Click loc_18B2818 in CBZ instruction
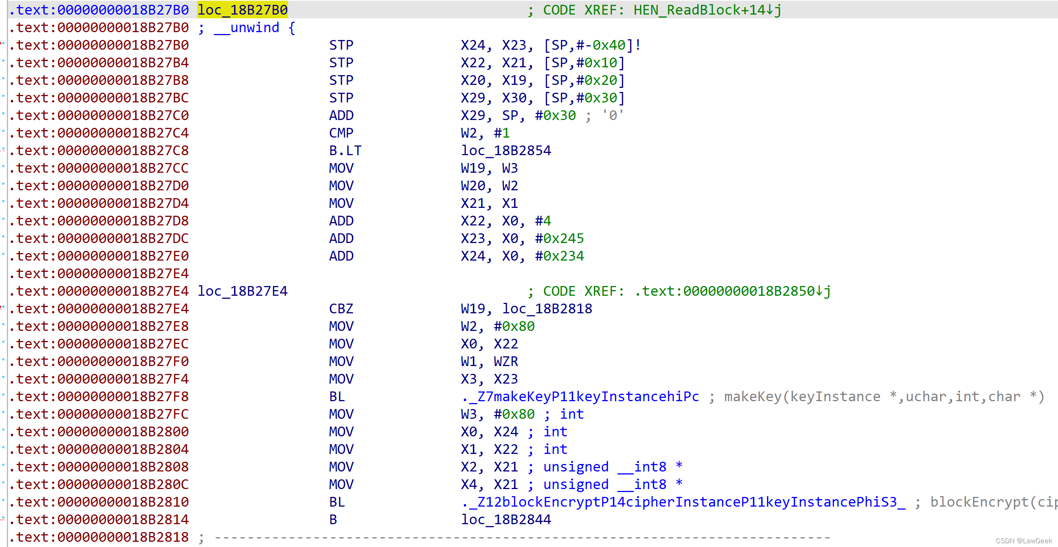The width and height of the screenshot is (1058, 547). [x=547, y=309]
